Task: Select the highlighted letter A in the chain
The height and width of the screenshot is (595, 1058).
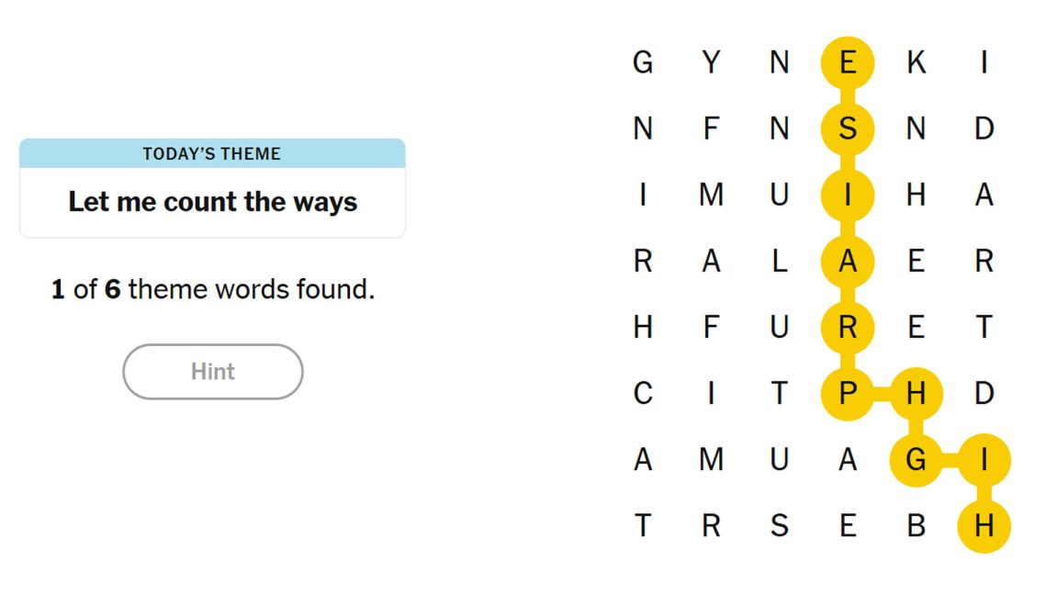Action: pos(848,260)
